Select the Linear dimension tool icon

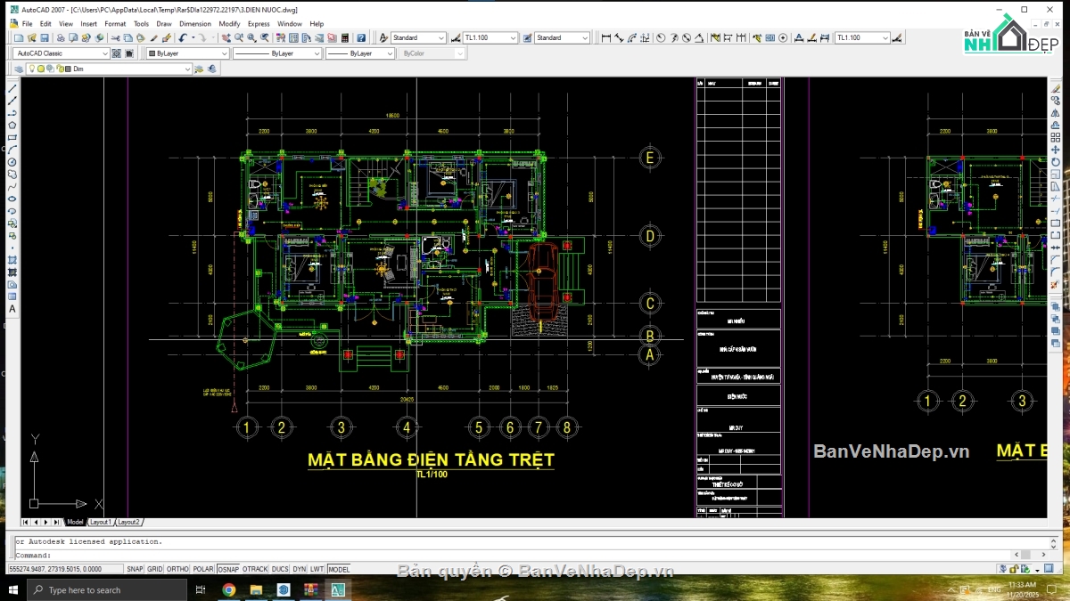click(606, 38)
